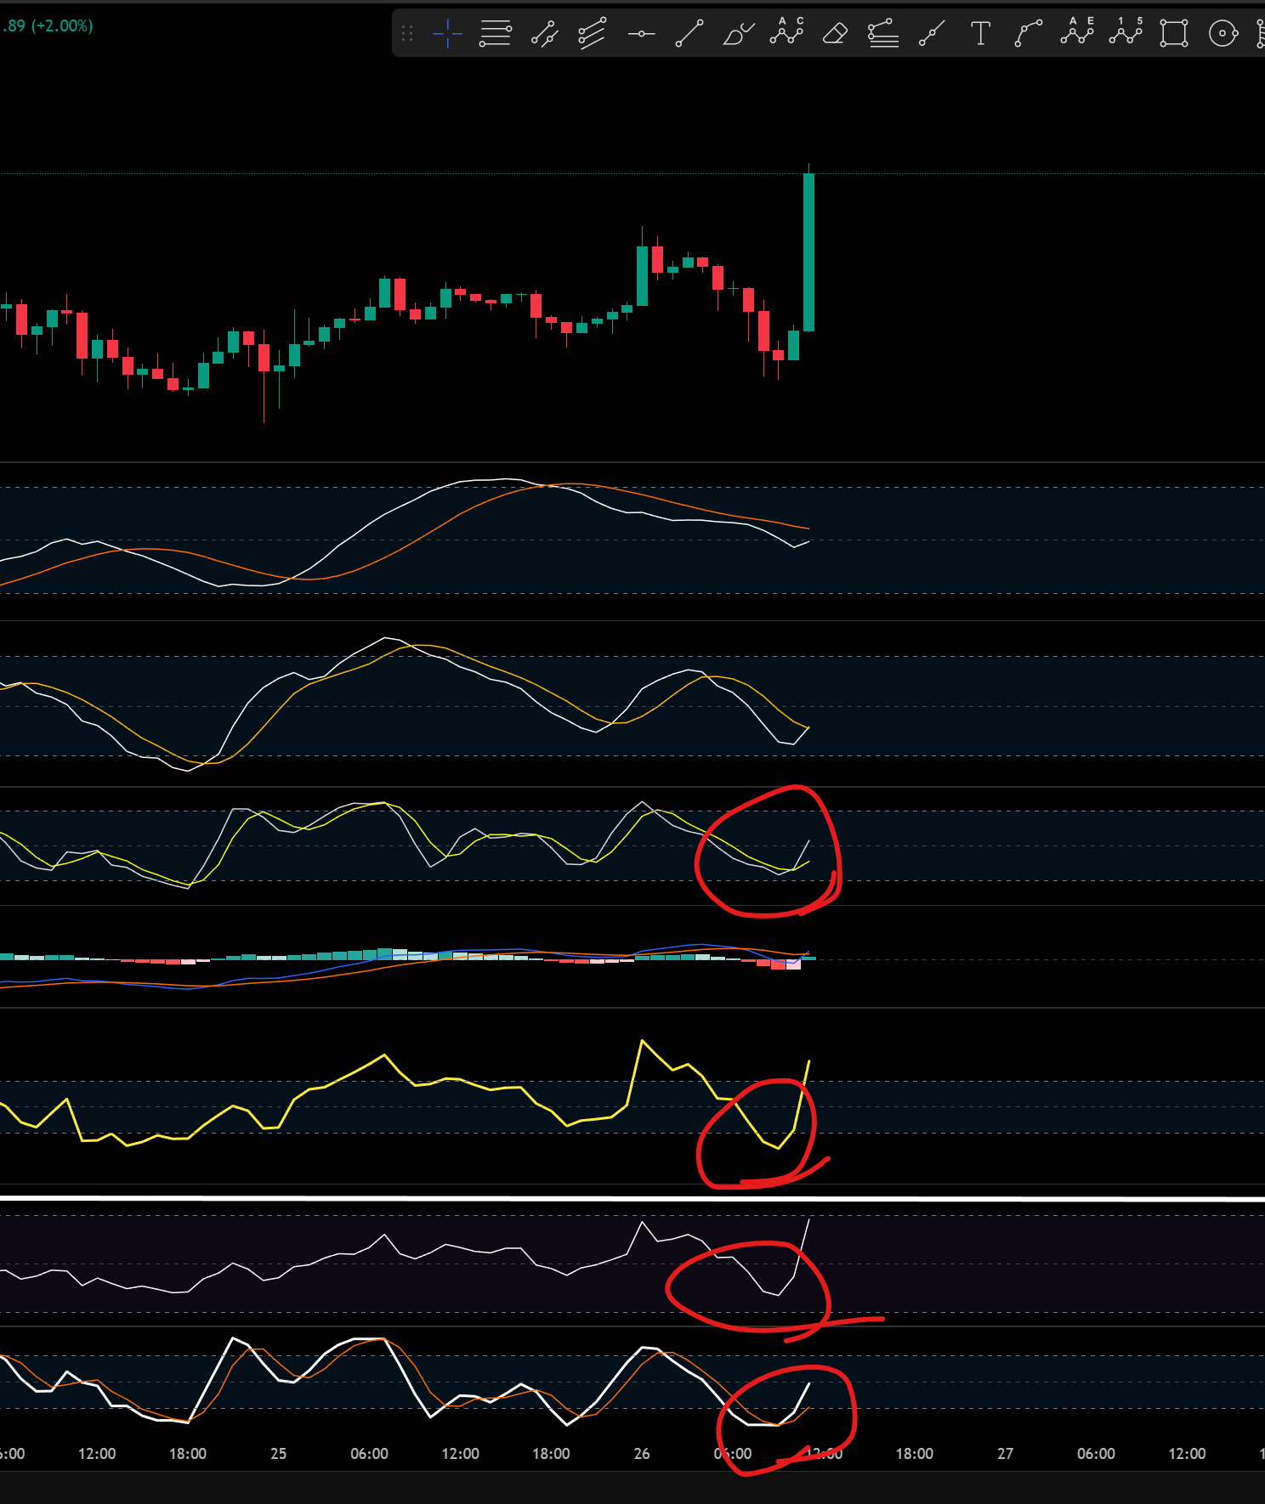Click the 06:00 label after the 27 date
Viewport: 1265px width, 1504px height.
[1096, 1454]
